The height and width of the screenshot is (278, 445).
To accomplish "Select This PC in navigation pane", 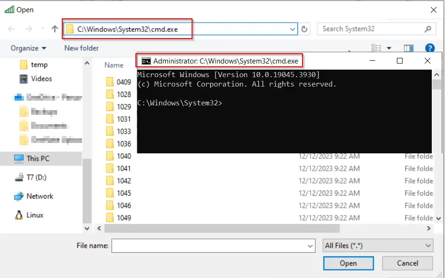I will [41, 159].
